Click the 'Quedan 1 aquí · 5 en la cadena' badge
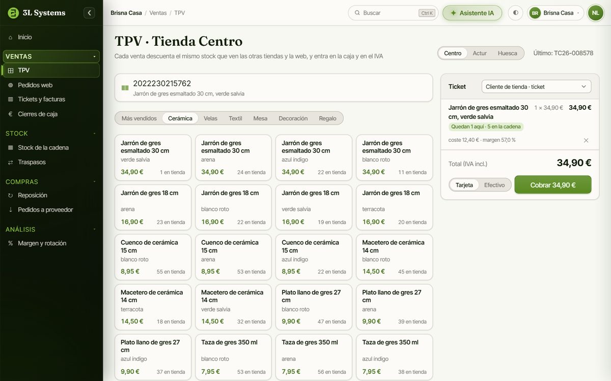Viewport: 611px width, 381px height. (486, 127)
